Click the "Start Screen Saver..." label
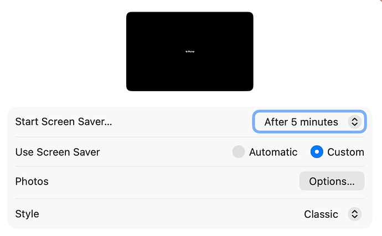Viewport: 382px width, 236px height. pos(64,122)
